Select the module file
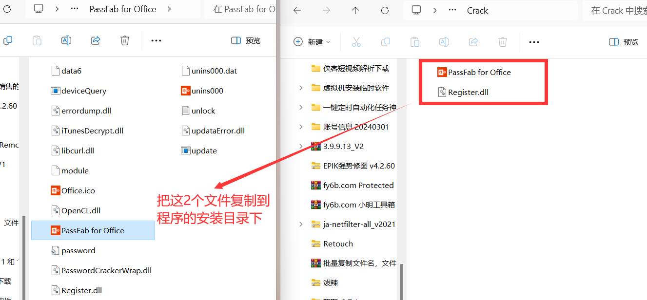 (70, 170)
